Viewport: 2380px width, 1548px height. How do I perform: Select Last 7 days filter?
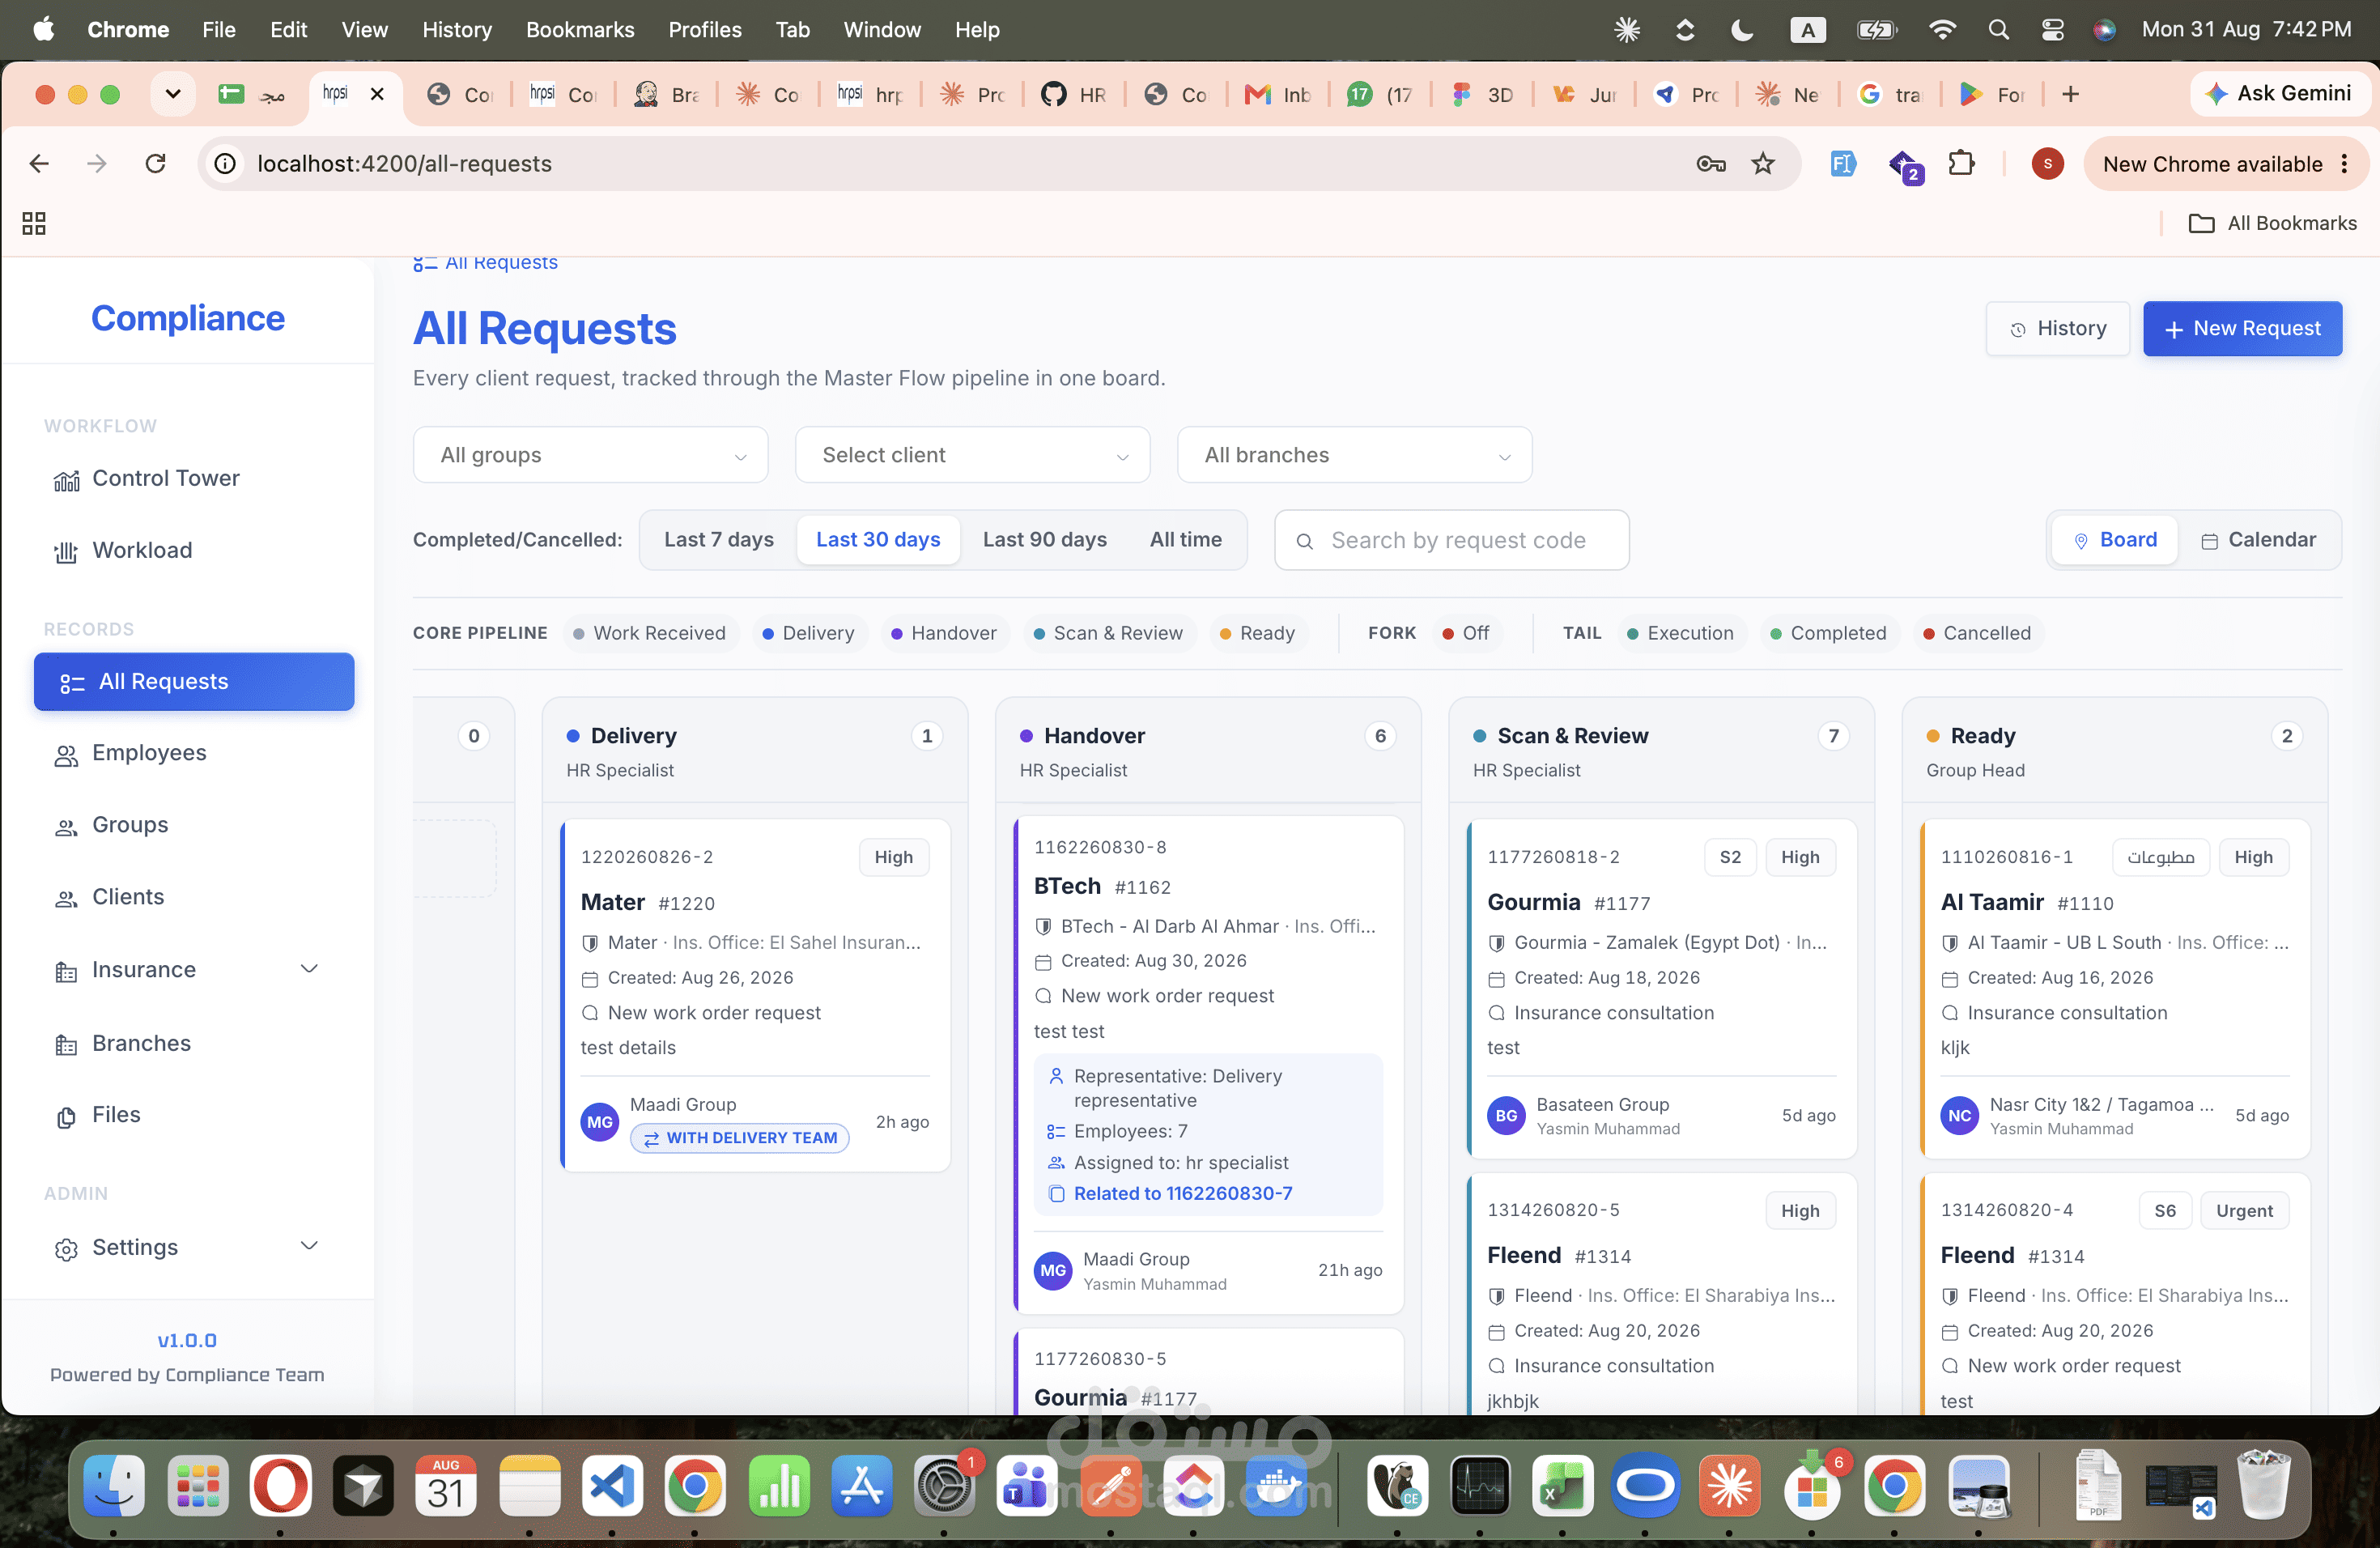pos(719,540)
